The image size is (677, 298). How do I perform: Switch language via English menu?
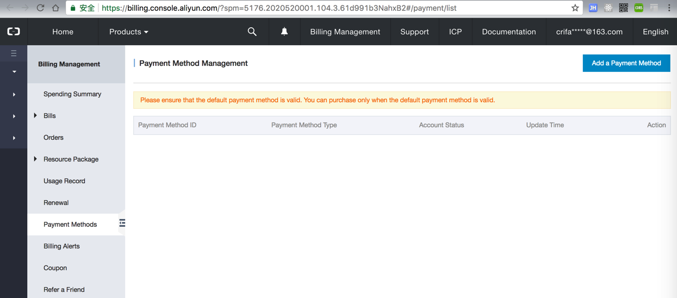pyautogui.click(x=655, y=32)
